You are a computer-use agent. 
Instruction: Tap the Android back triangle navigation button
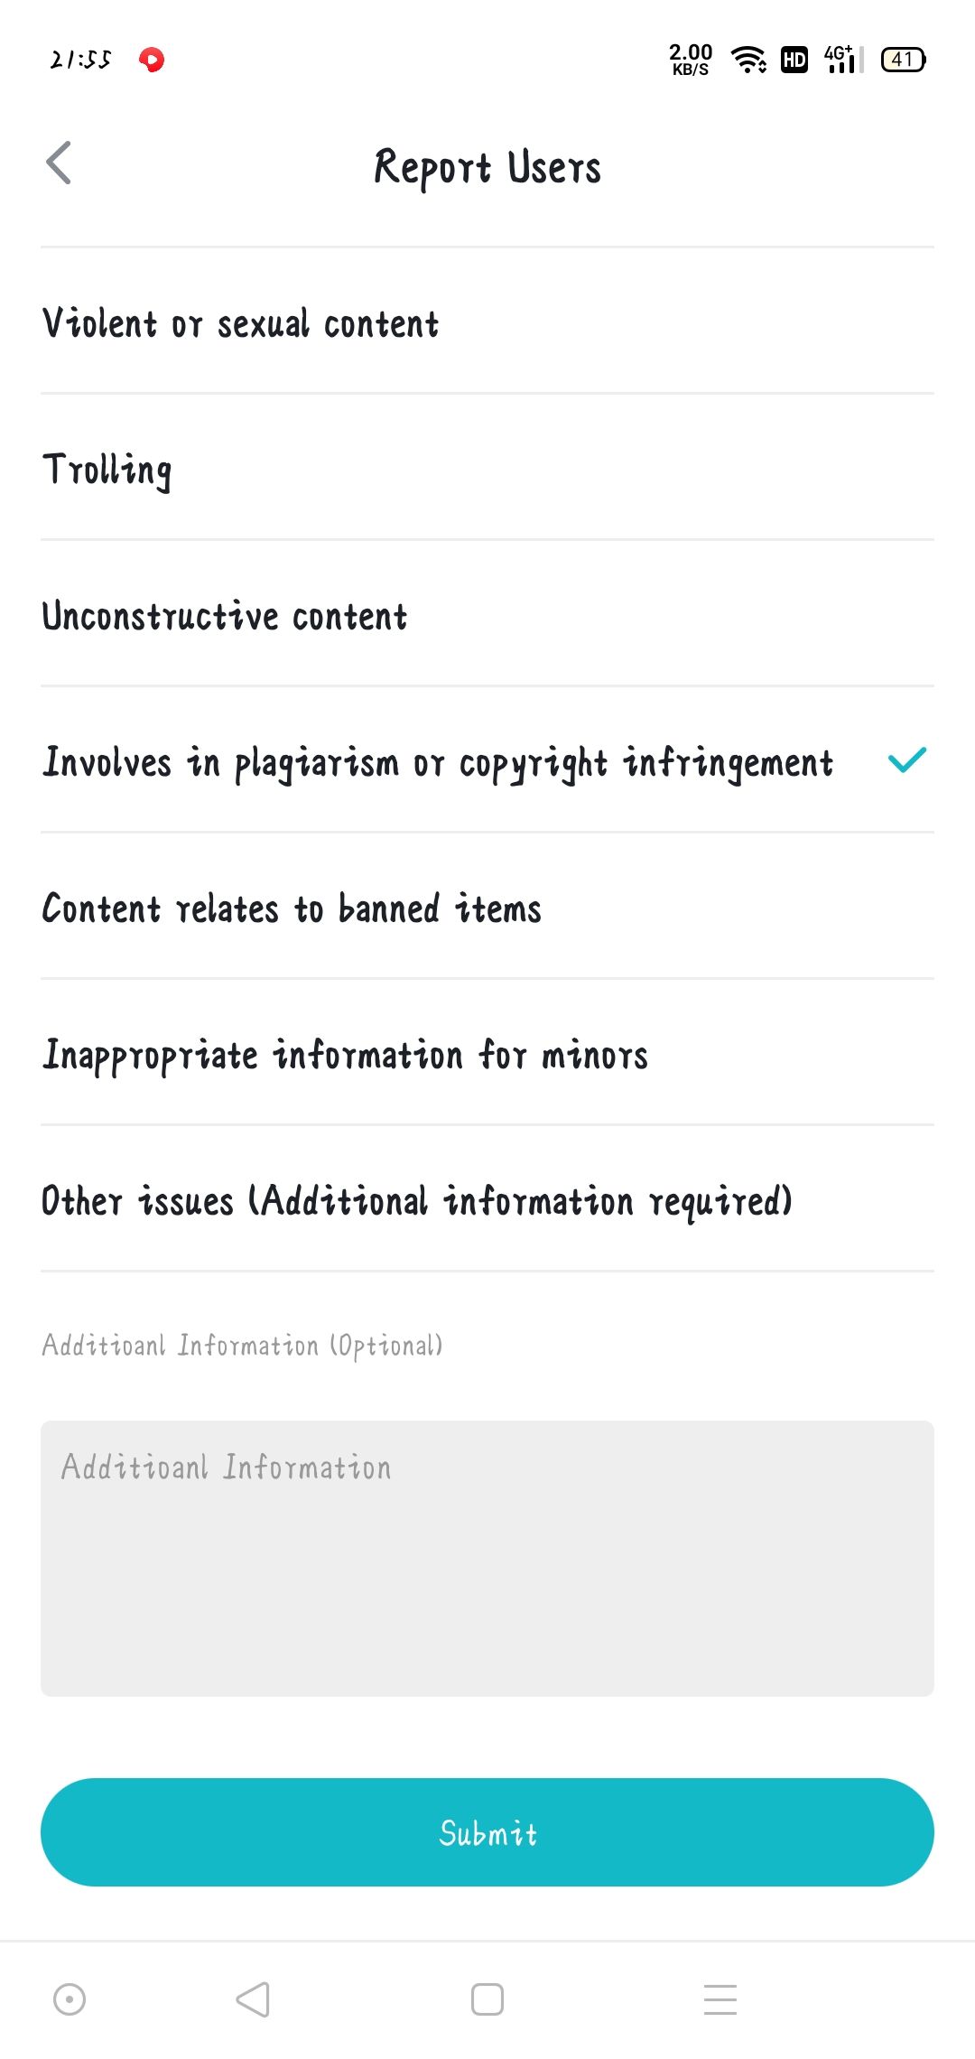(x=253, y=1999)
